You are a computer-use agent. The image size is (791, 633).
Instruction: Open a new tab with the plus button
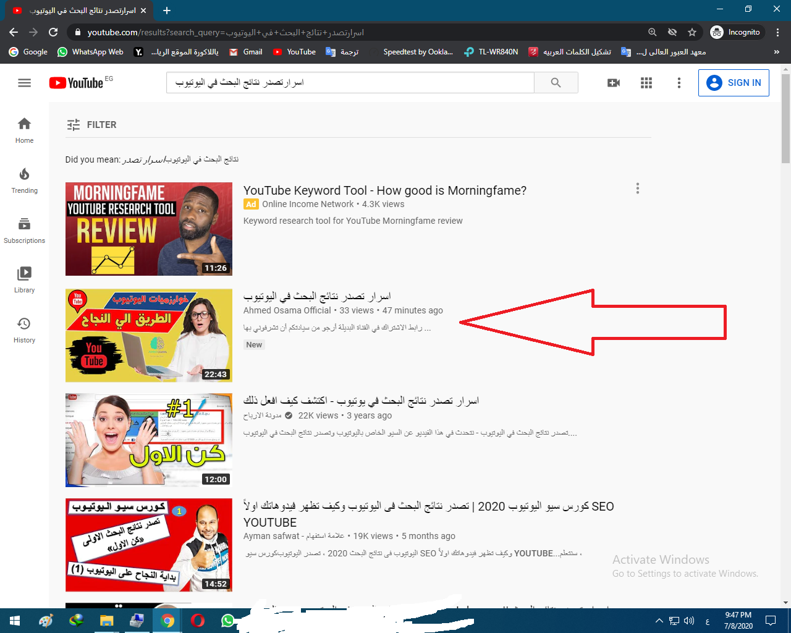[167, 11]
